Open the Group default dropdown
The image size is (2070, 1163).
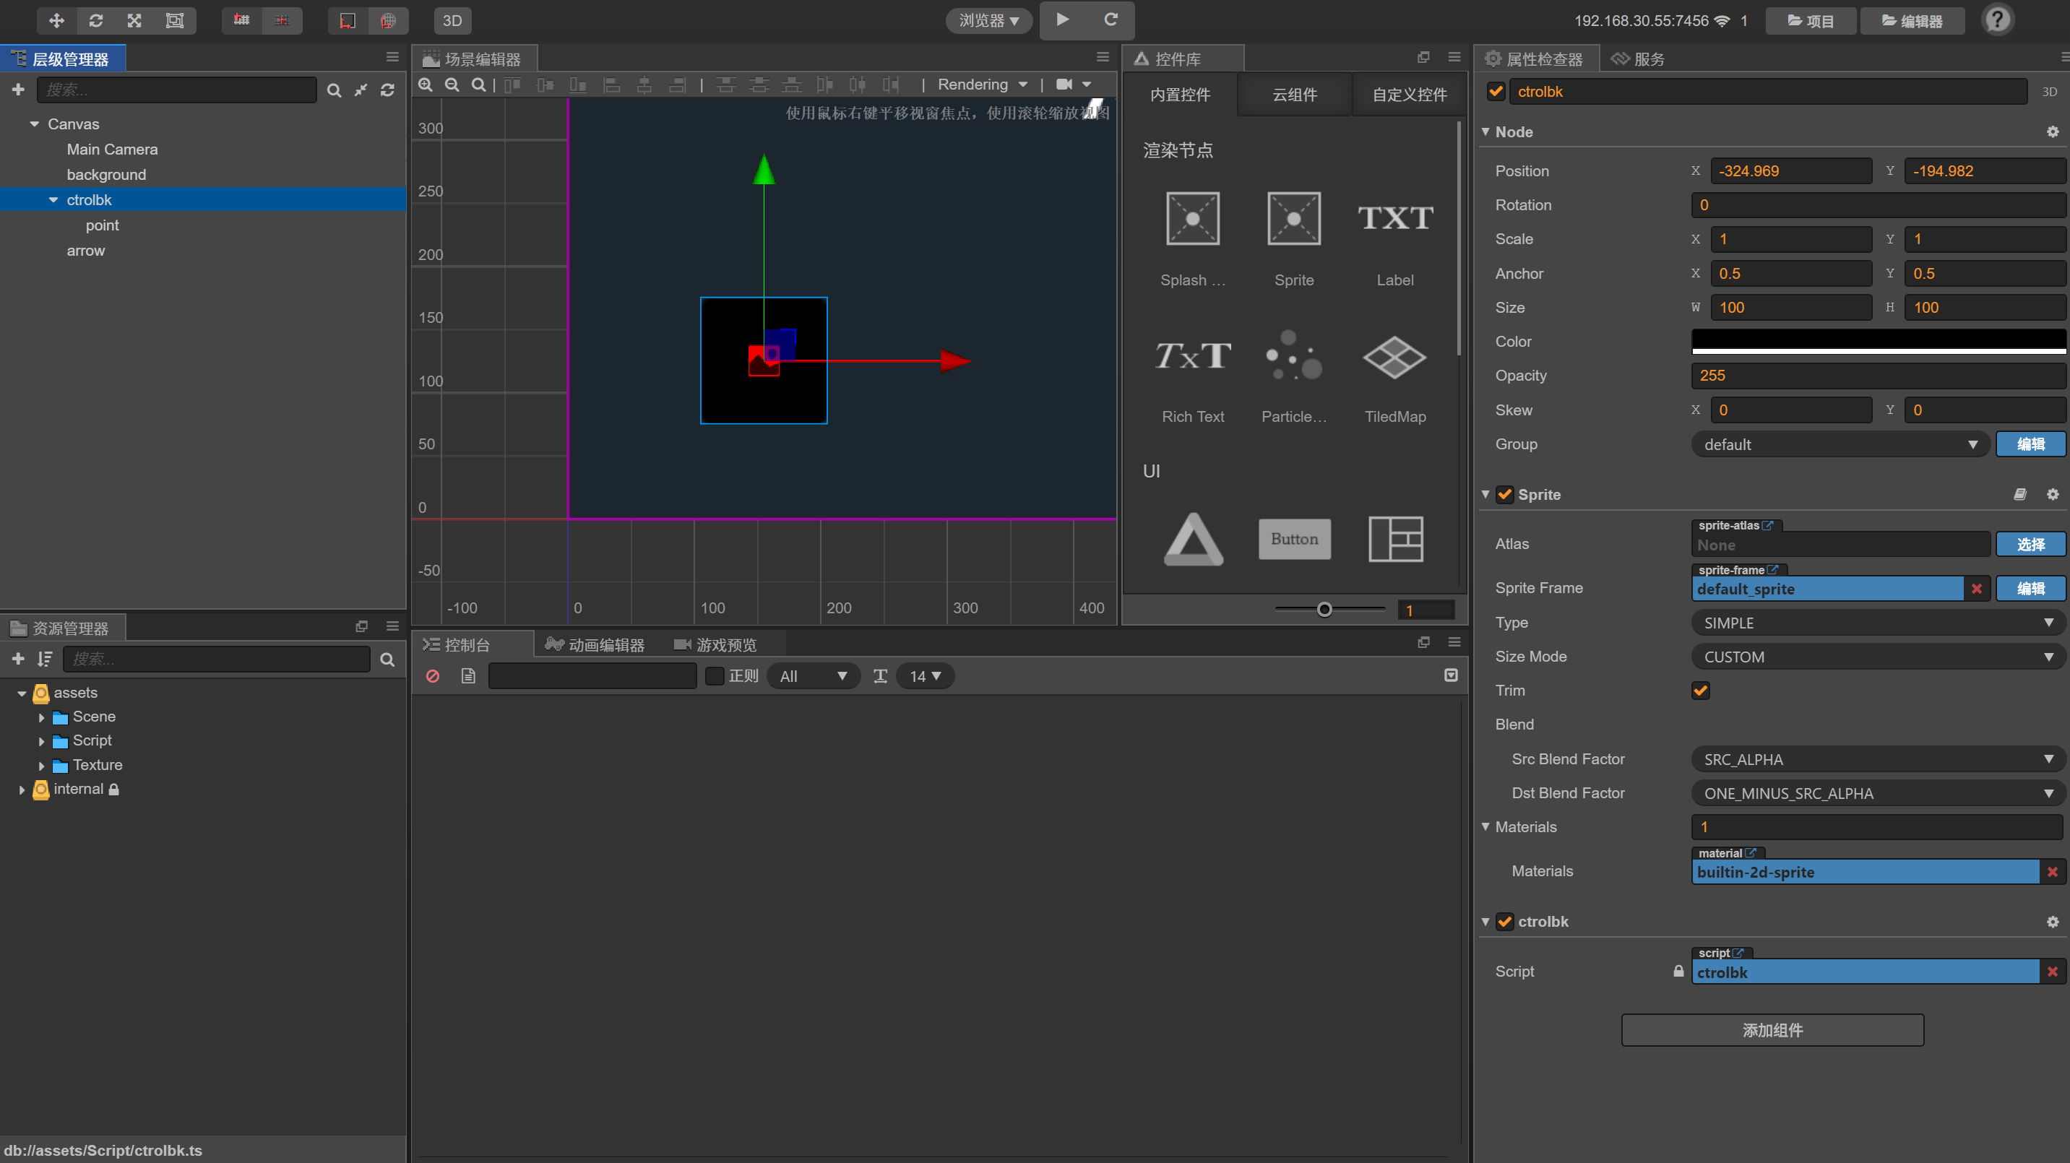1840,444
